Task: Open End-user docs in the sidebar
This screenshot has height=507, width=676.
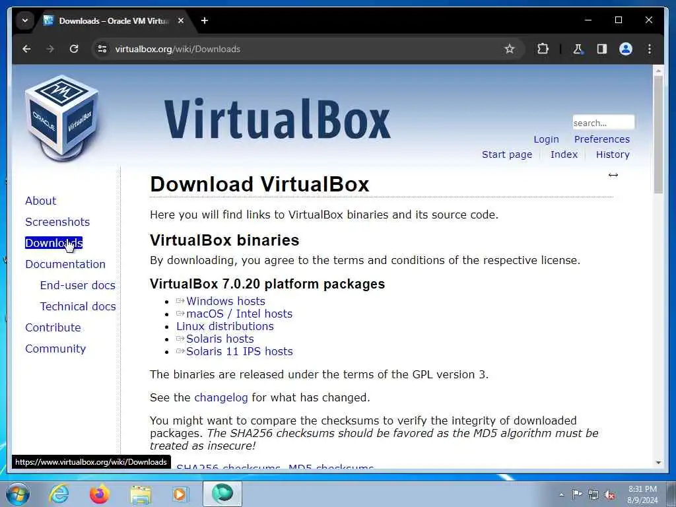Action: click(x=78, y=285)
